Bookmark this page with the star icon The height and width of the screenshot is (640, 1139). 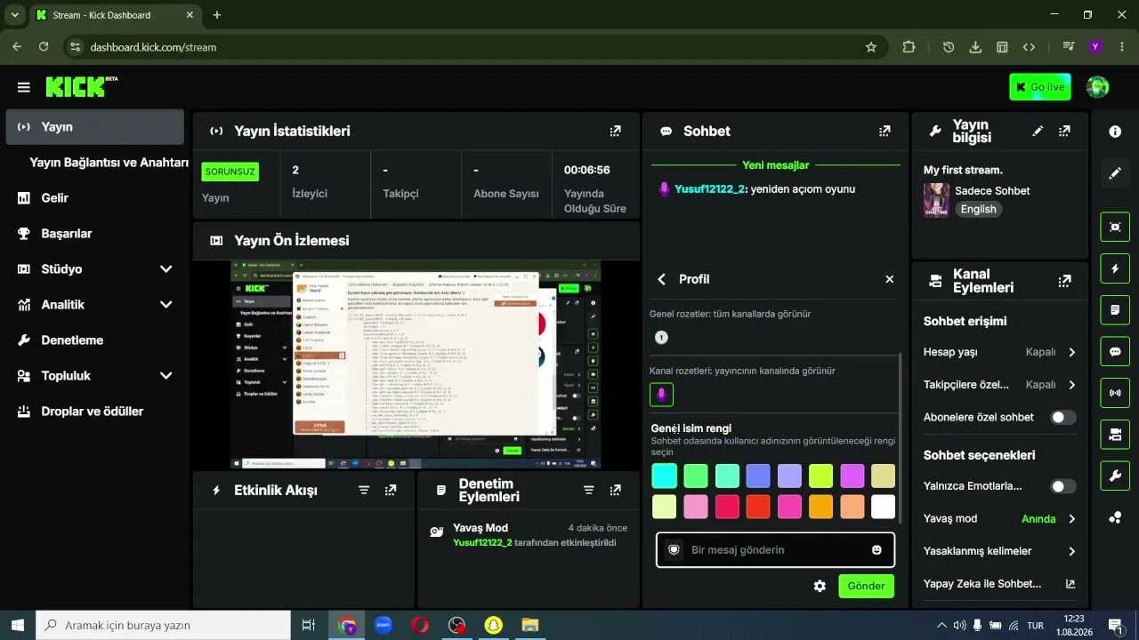coord(871,47)
